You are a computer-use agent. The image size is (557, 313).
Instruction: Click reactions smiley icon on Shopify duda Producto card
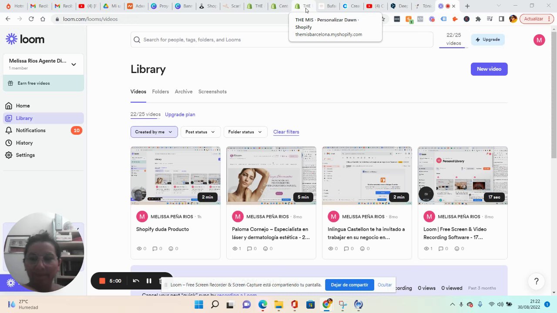tap(171, 249)
